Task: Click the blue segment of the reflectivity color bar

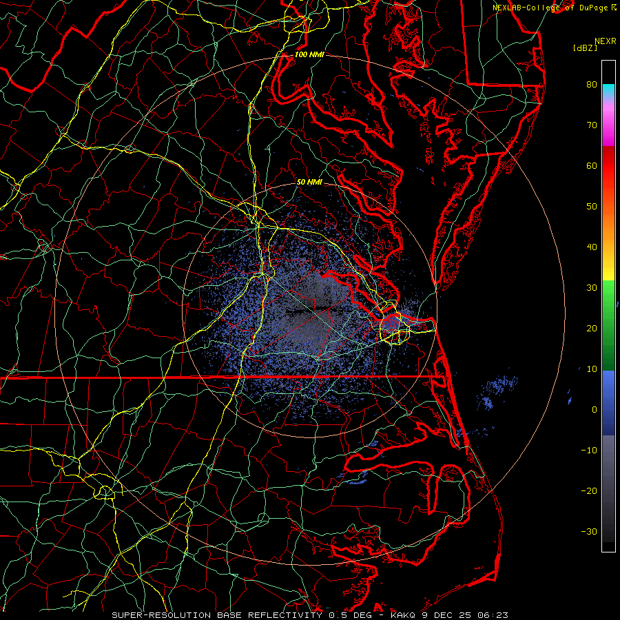Action: point(608,403)
